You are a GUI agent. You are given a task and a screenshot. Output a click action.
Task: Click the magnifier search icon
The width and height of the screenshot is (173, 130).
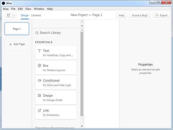tap(37, 33)
